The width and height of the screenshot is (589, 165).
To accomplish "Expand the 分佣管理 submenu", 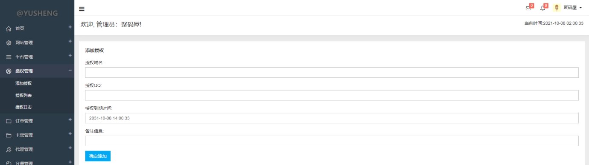I will [70, 162].
